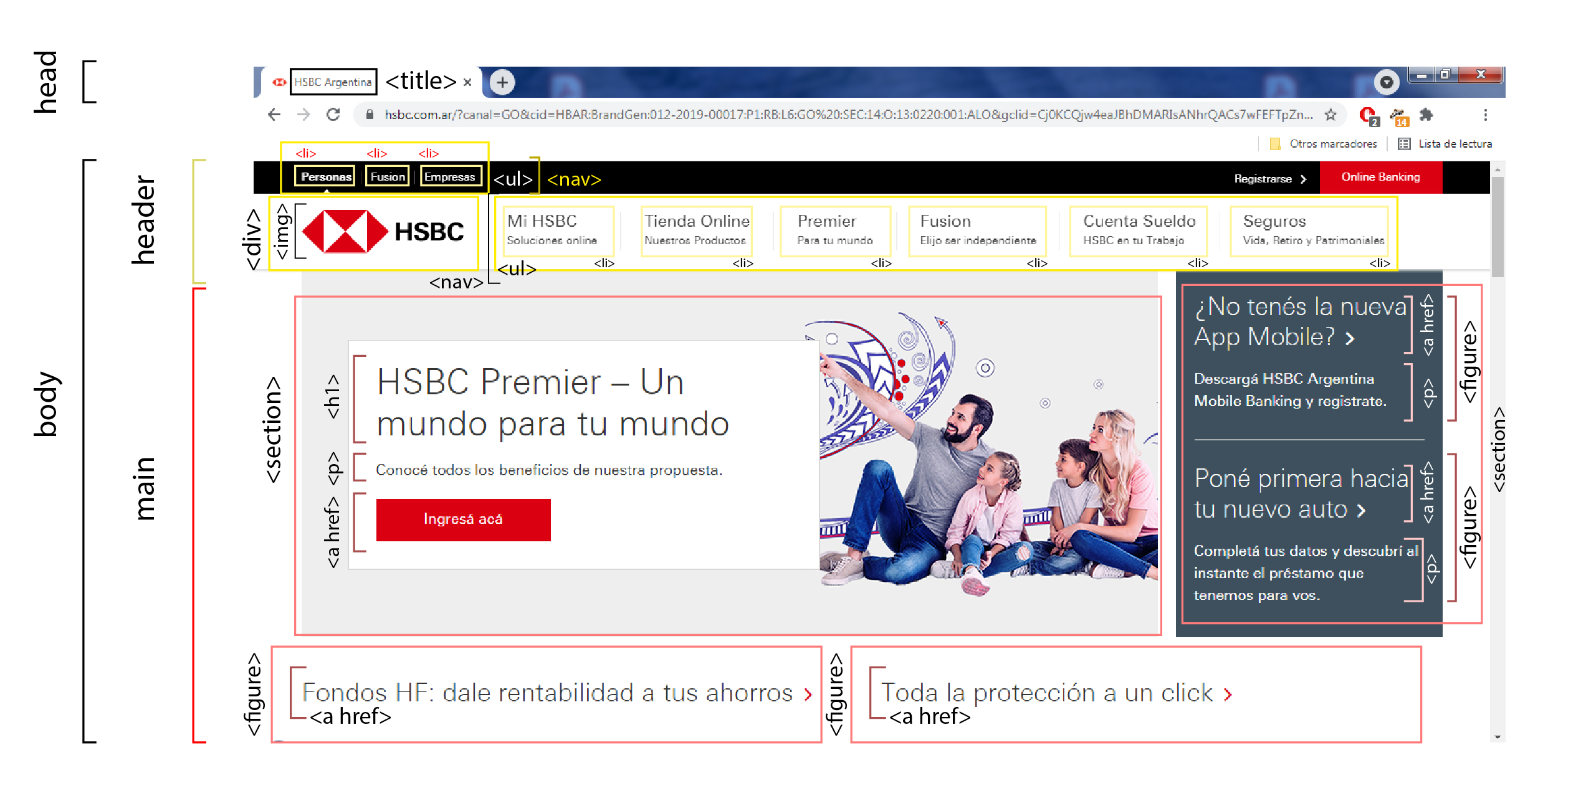The image size is (1591, 806).
Task: Open Chrome's three-dot menu
Action: point(1485,115)
